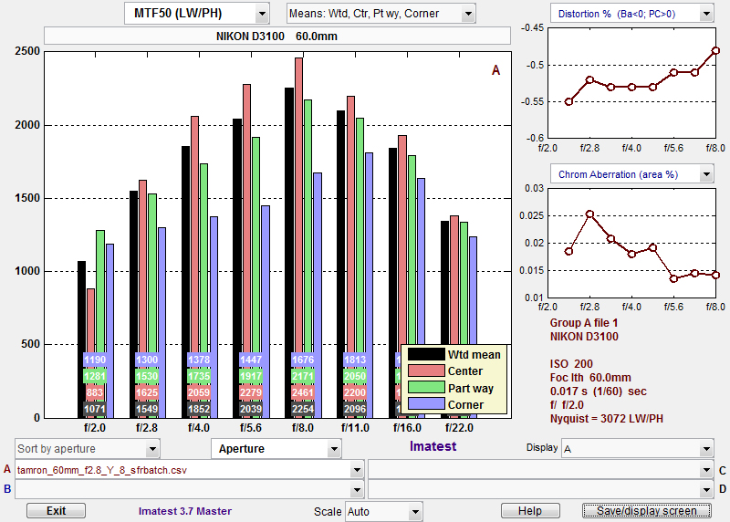Click the f/2.0 center value 883
The image size is (730, 522).
pos(95,392)
